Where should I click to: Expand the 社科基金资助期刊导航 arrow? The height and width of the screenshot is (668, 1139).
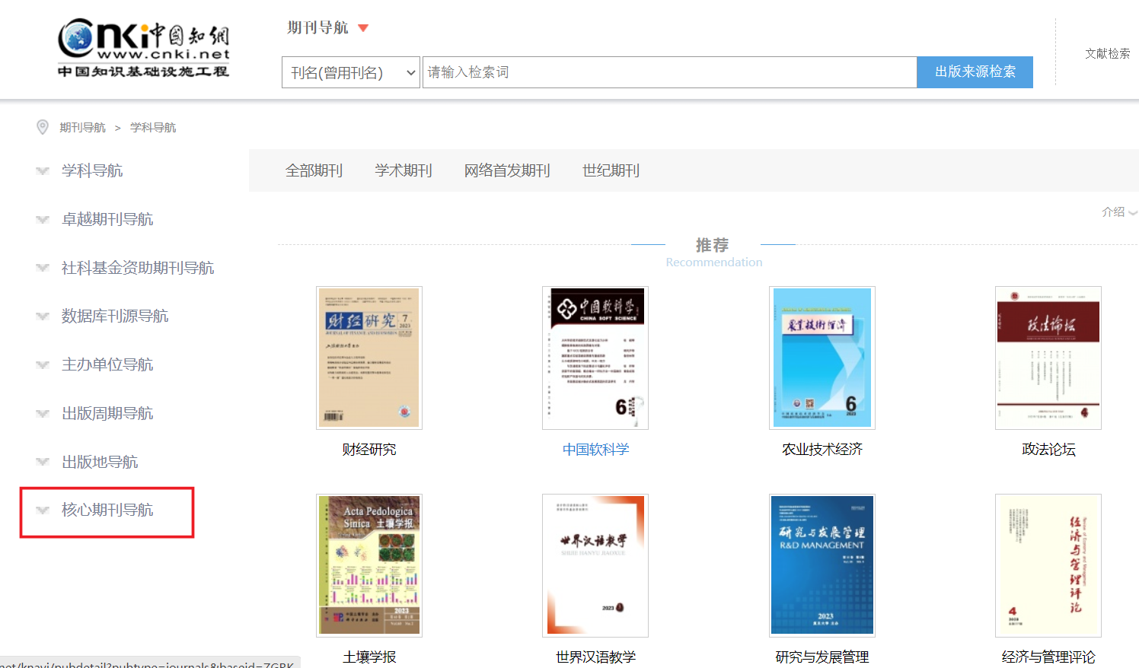(43, 268)
